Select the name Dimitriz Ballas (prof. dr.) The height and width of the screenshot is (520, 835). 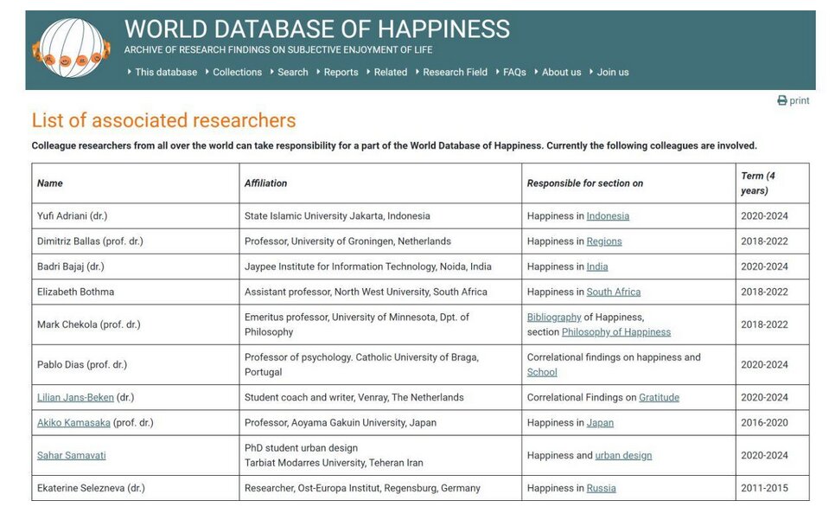[x=90, y=241]
